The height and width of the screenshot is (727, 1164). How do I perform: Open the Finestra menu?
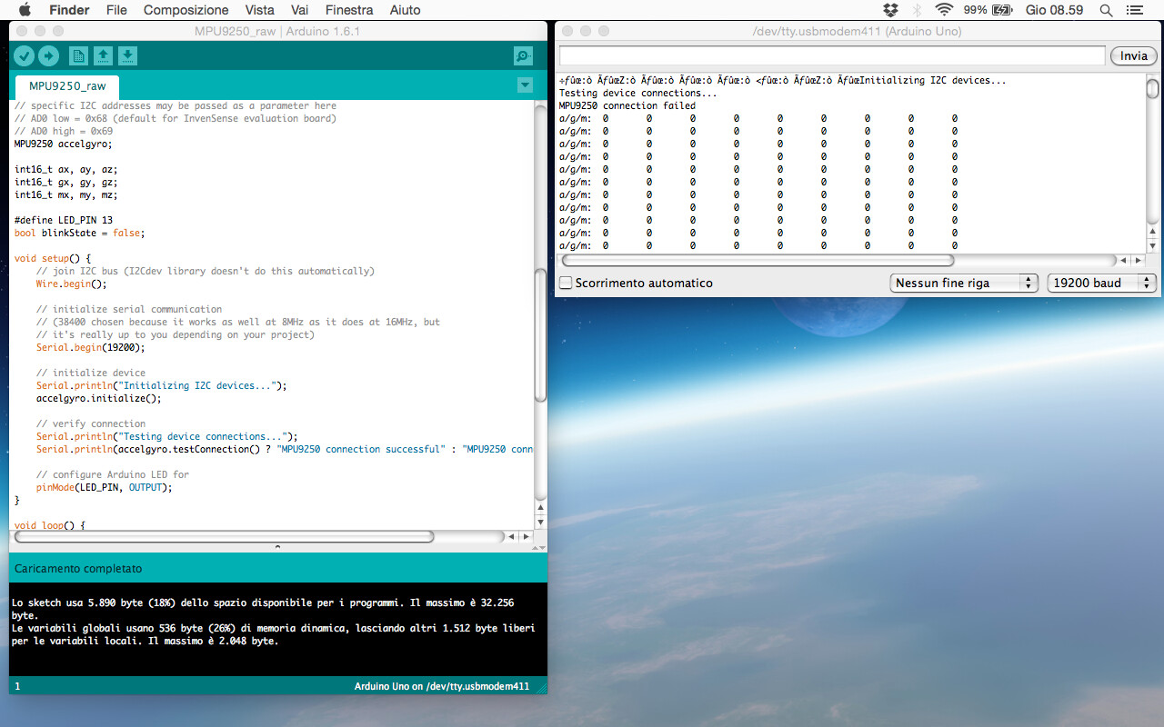point(348,10)
